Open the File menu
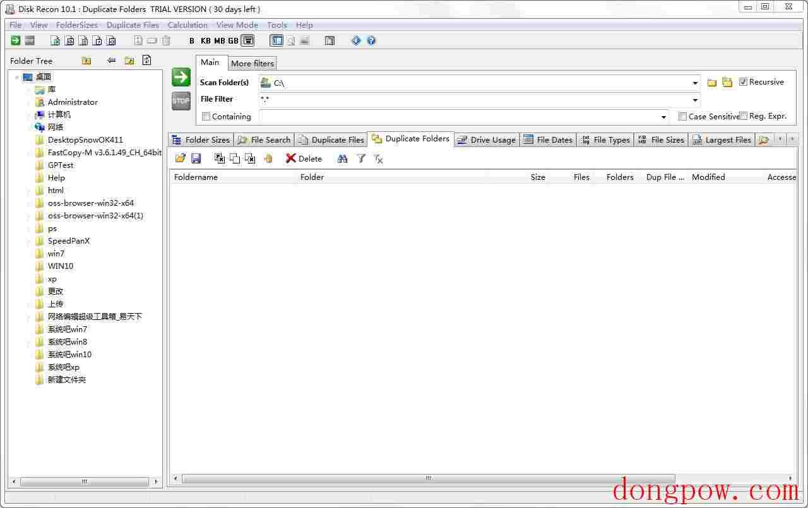The width and height of the screenshot is (808, 508). (16, 25)
